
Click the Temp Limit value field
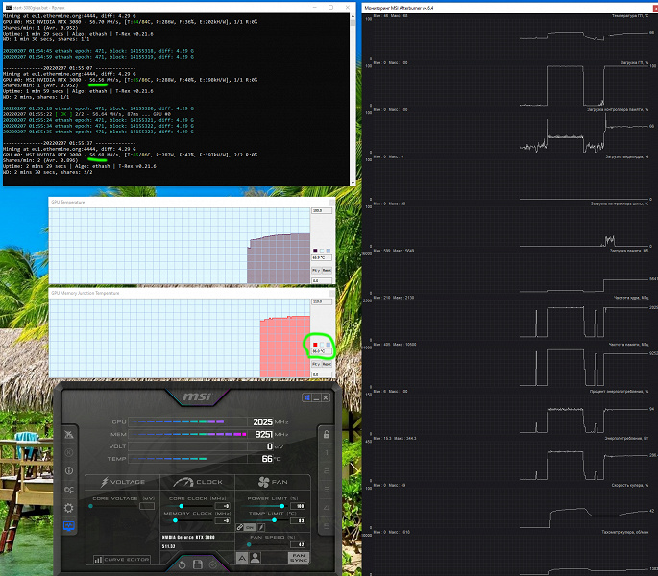click(x=298, y=520)
